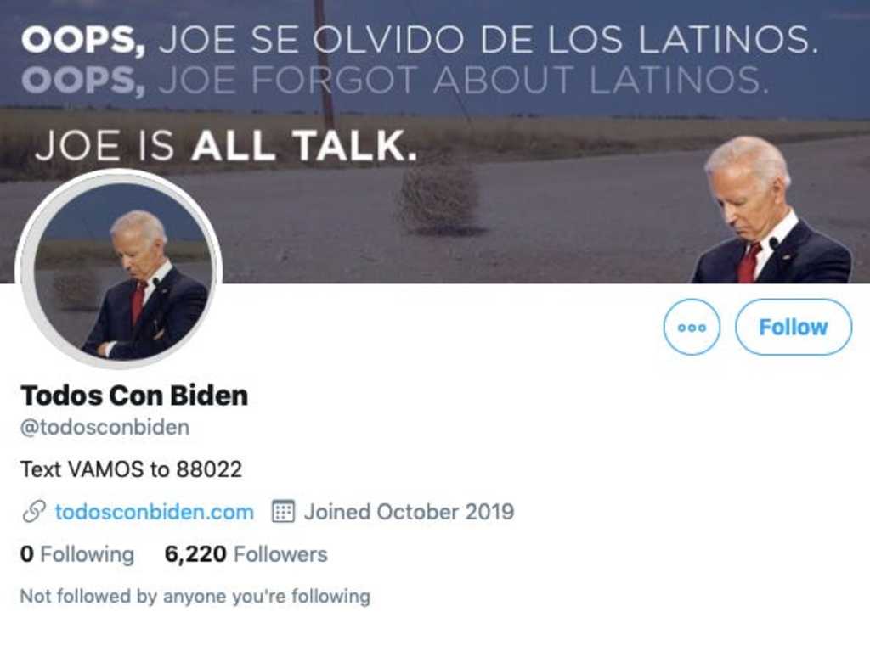
Task: Click 'Not followed by anyone you're following'
Action: point(195,596)
